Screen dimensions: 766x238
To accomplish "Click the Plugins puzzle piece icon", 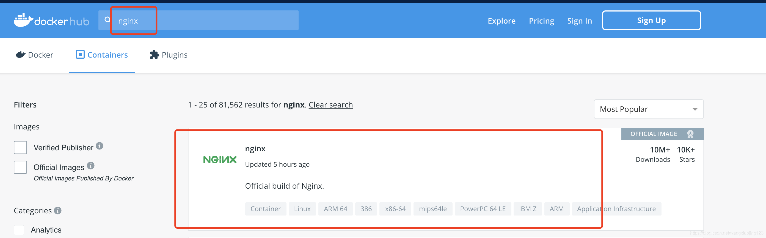I will (x=154, y=55).
